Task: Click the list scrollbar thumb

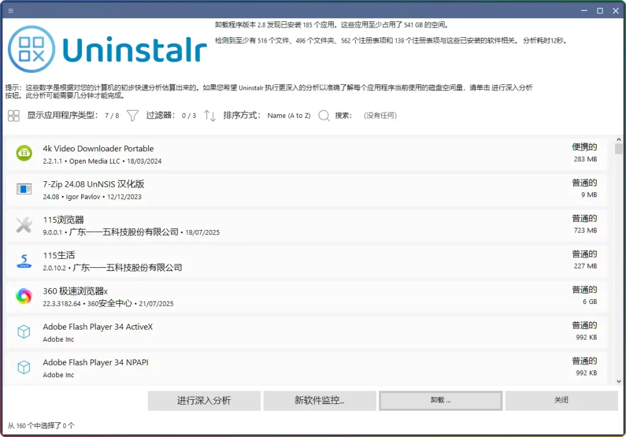Action: pyautogui.click(x=619, y=149)
